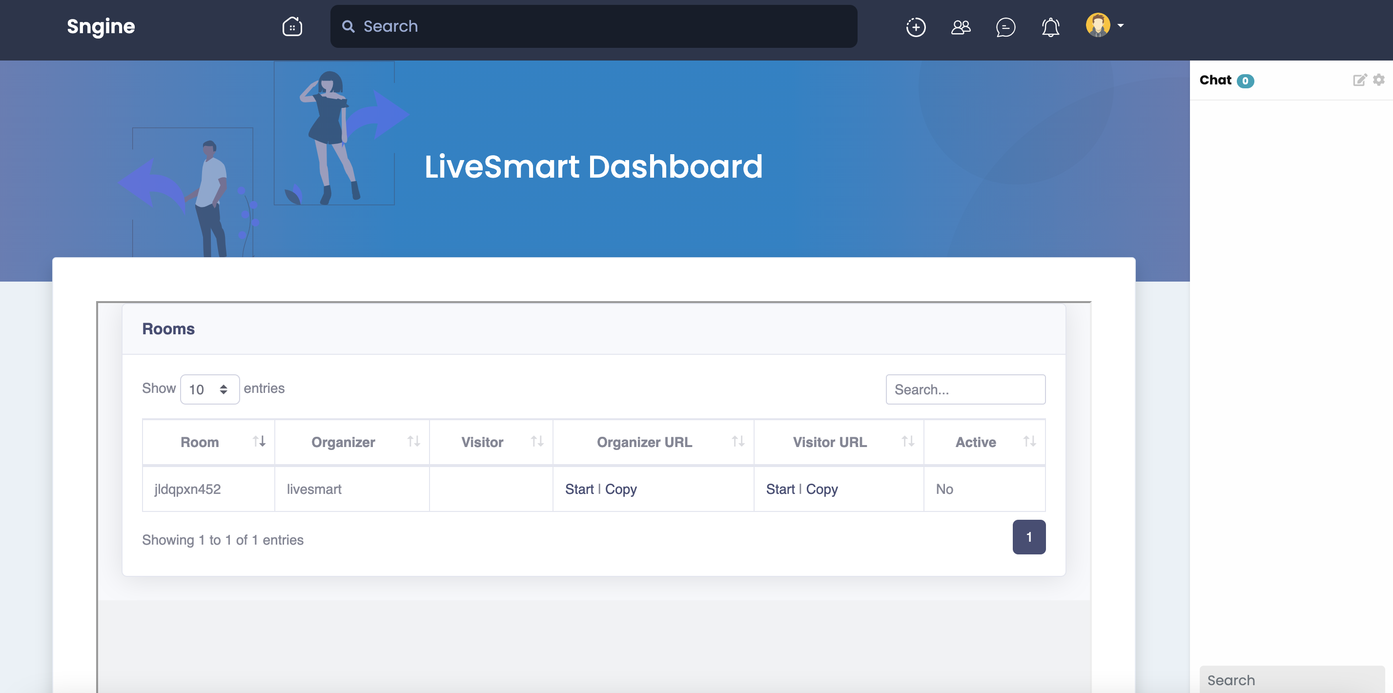Copy the visitor URL for room jldqpxn452
The image size is (1393, 693).
pos(821,489)
